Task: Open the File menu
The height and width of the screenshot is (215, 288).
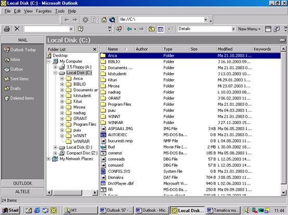Action: click(7, 11)
